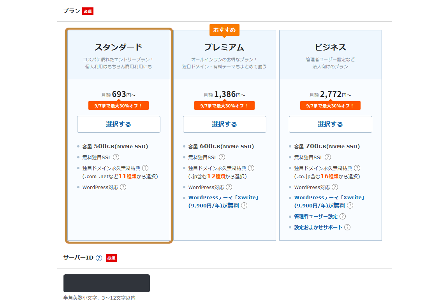The width and height of the screenshot is (447, 307).
Task: Open help icon beside サーバーID heading
Action: click(99, 258)
